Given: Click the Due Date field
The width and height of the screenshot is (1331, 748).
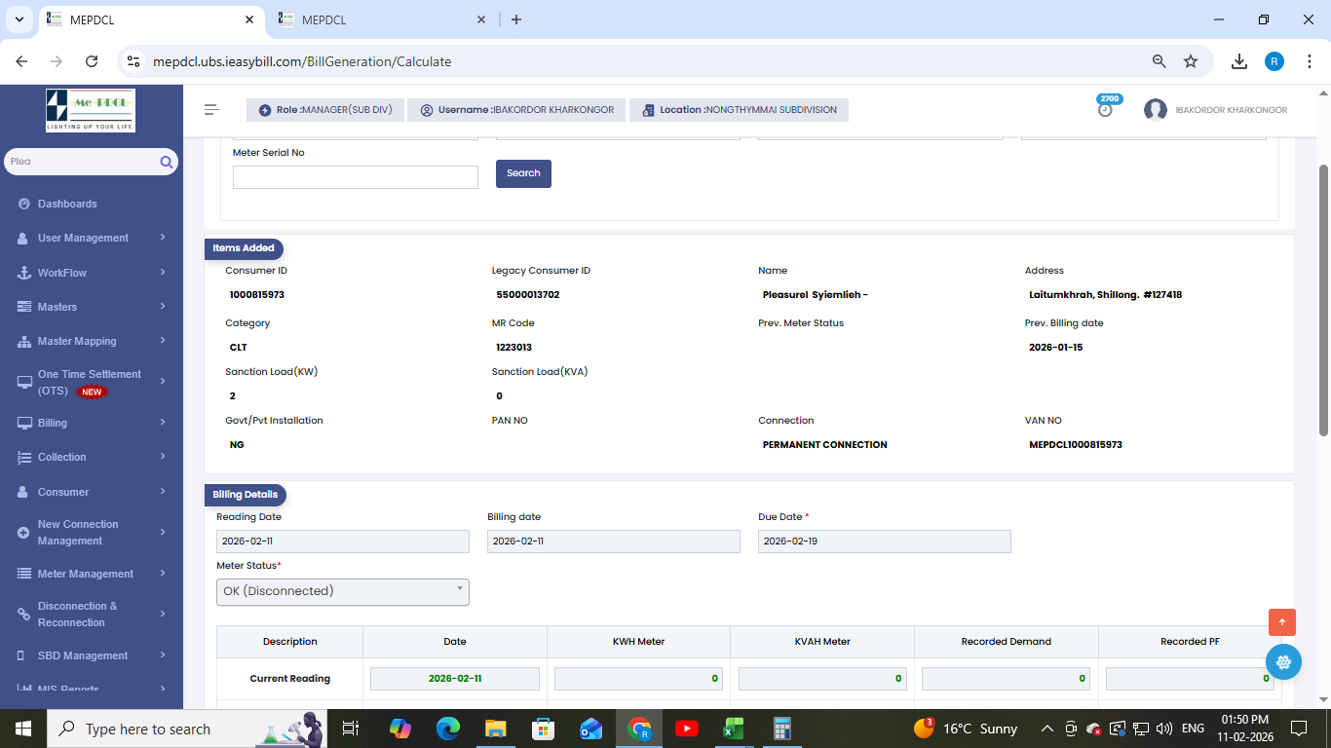Looking at the screenshot, I should [x=884, y=542].
